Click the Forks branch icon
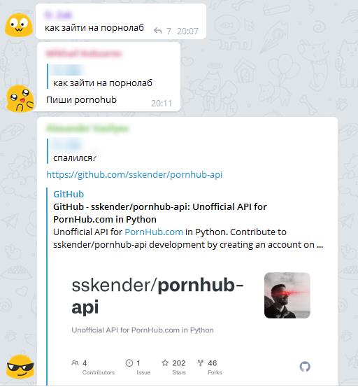Image resolution: width=358 pixels, height=387 pixels. (201, 363)
